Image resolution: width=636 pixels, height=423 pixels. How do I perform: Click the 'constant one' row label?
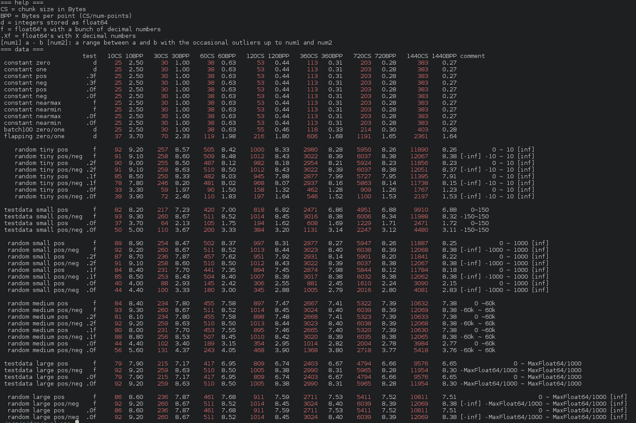click(25, 69)
